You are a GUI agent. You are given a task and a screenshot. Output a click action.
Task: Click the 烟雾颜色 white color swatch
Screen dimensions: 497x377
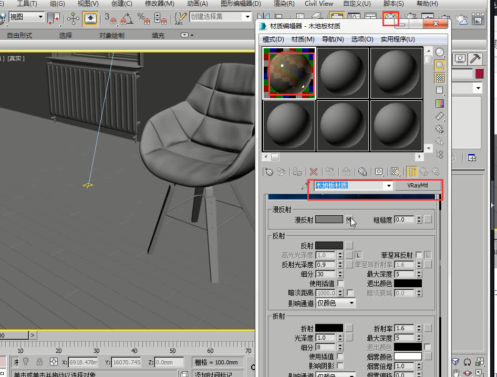(x=408, y=357)
